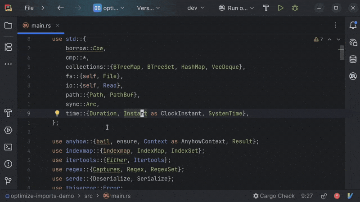Open the Run tool window in sidebar
Viewport: 360px width, 202px height.
pos(8,130)
